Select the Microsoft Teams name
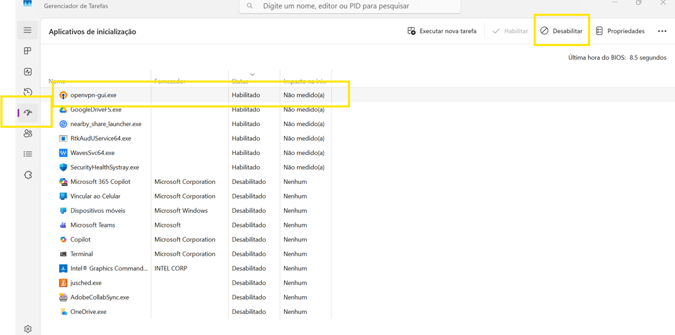 tap(93, 225)
